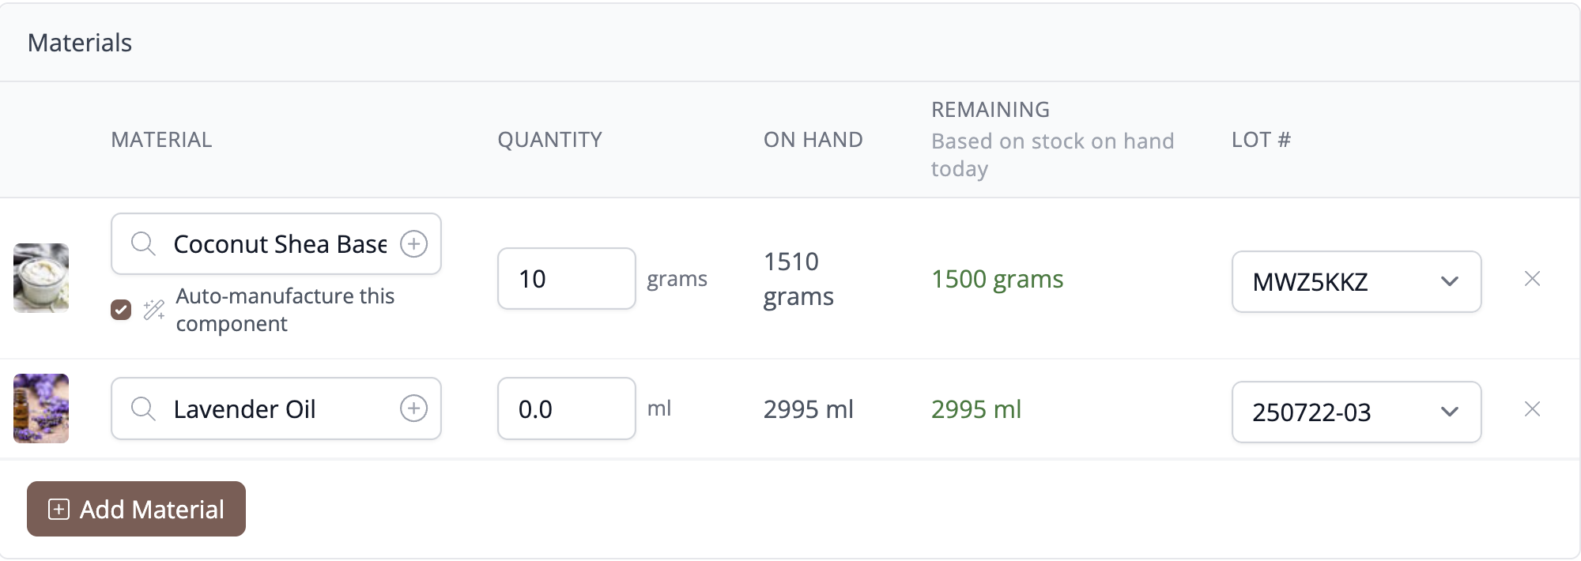Viewport: 1581px width, 561px height.
Task: Focus the Coconut Shea Base quantity field
Action: (x=566, y=278)
